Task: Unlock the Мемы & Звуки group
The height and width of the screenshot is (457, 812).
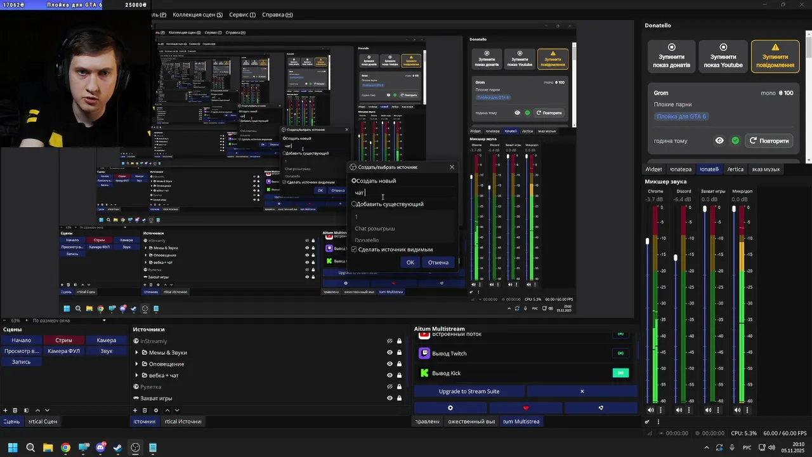Action: click(x=400, y=353)
